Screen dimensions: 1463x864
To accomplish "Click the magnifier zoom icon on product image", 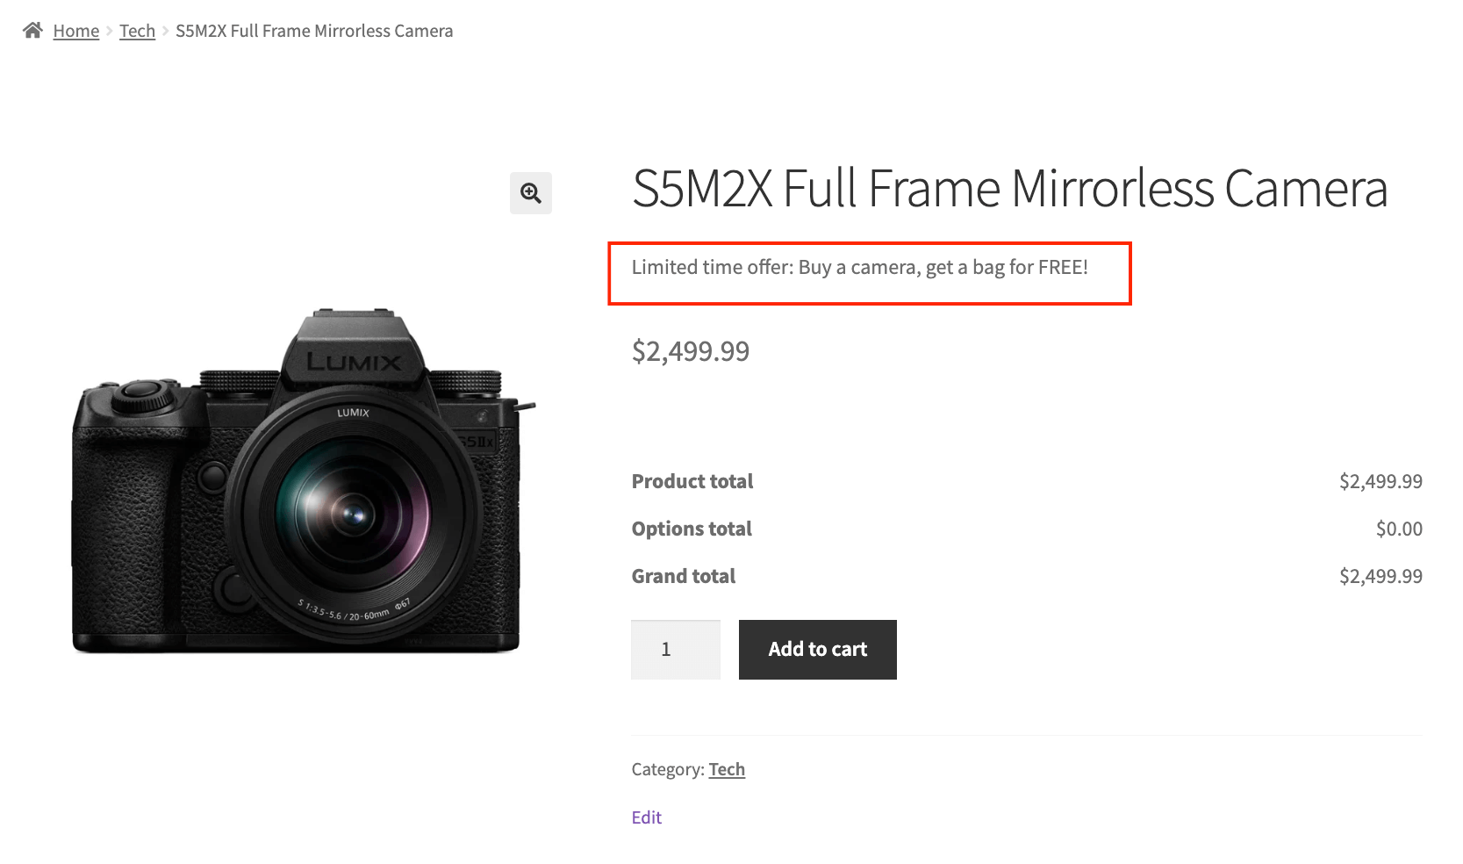I will tap(531, 193).
